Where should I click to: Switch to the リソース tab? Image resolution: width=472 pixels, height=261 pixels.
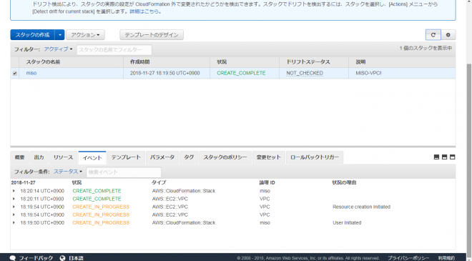click(63, 157)
